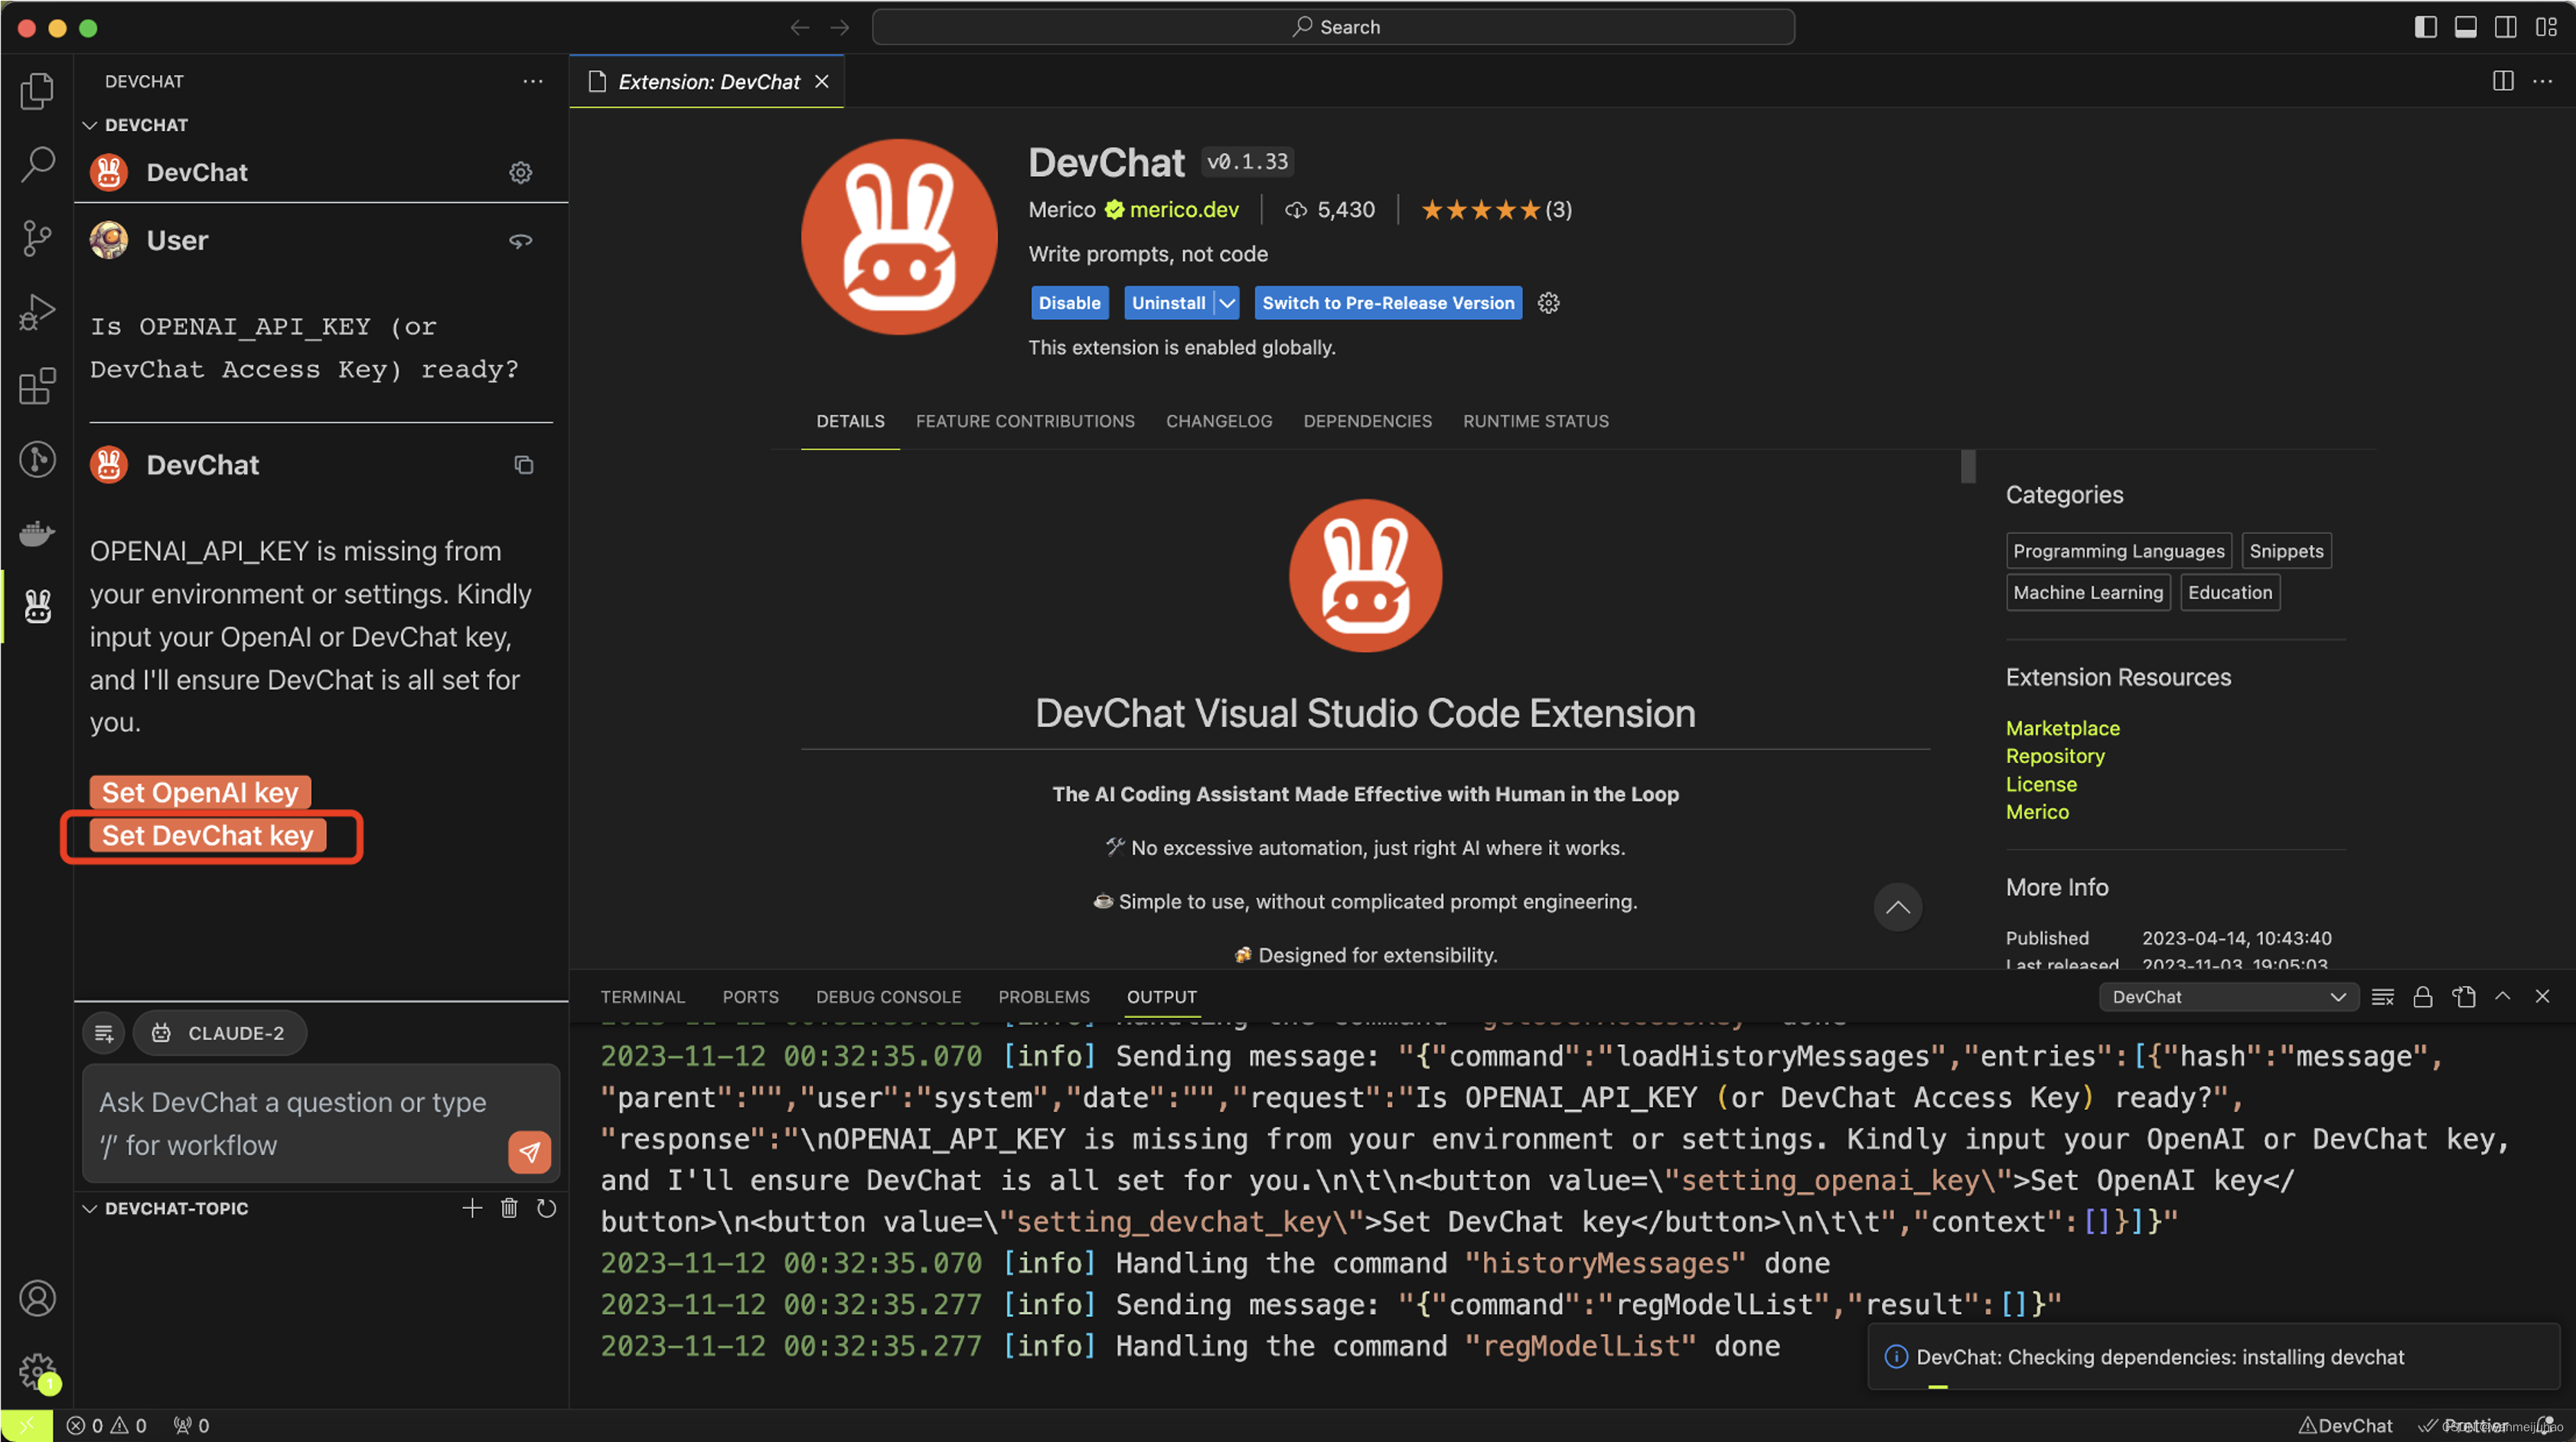Click the Uninstall button

1168,303
